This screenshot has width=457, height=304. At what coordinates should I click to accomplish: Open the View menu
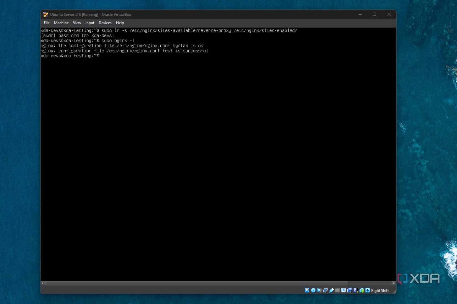77,23
